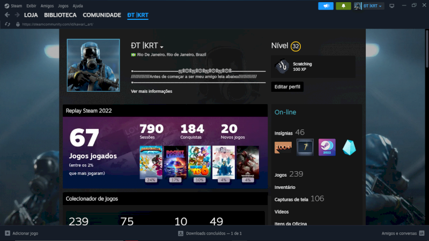
Task: Open account dropdown in title bar
Action: point(373,6)
